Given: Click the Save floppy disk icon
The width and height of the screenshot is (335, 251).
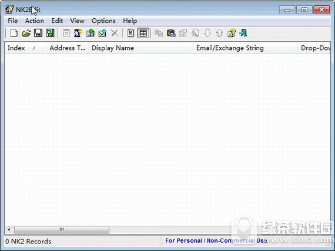Looking at the screenshot, I should pos(38,33).
